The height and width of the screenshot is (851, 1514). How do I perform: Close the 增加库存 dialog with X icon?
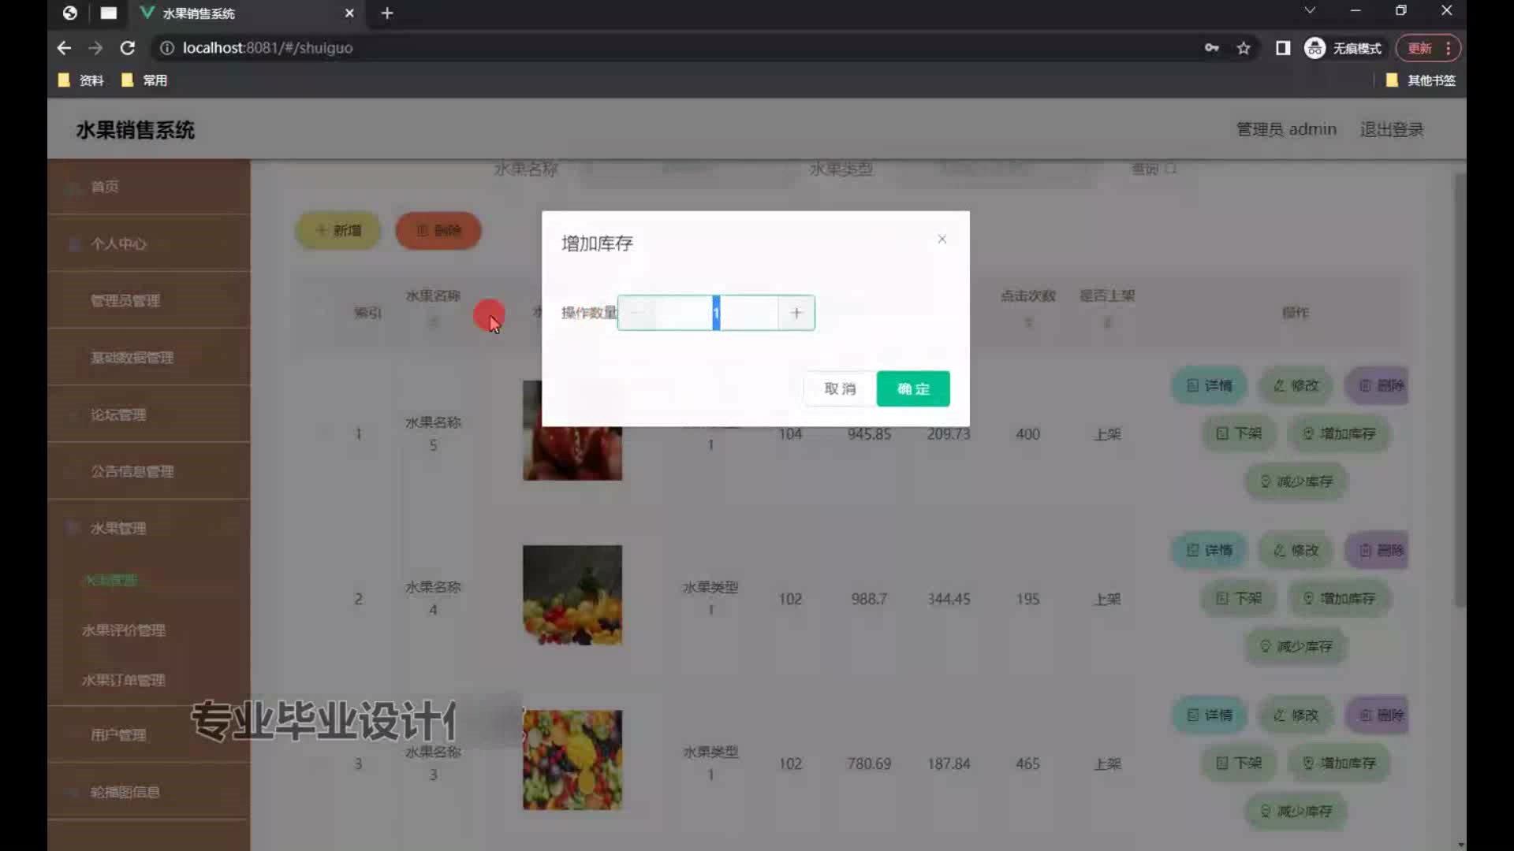[942, 239]
